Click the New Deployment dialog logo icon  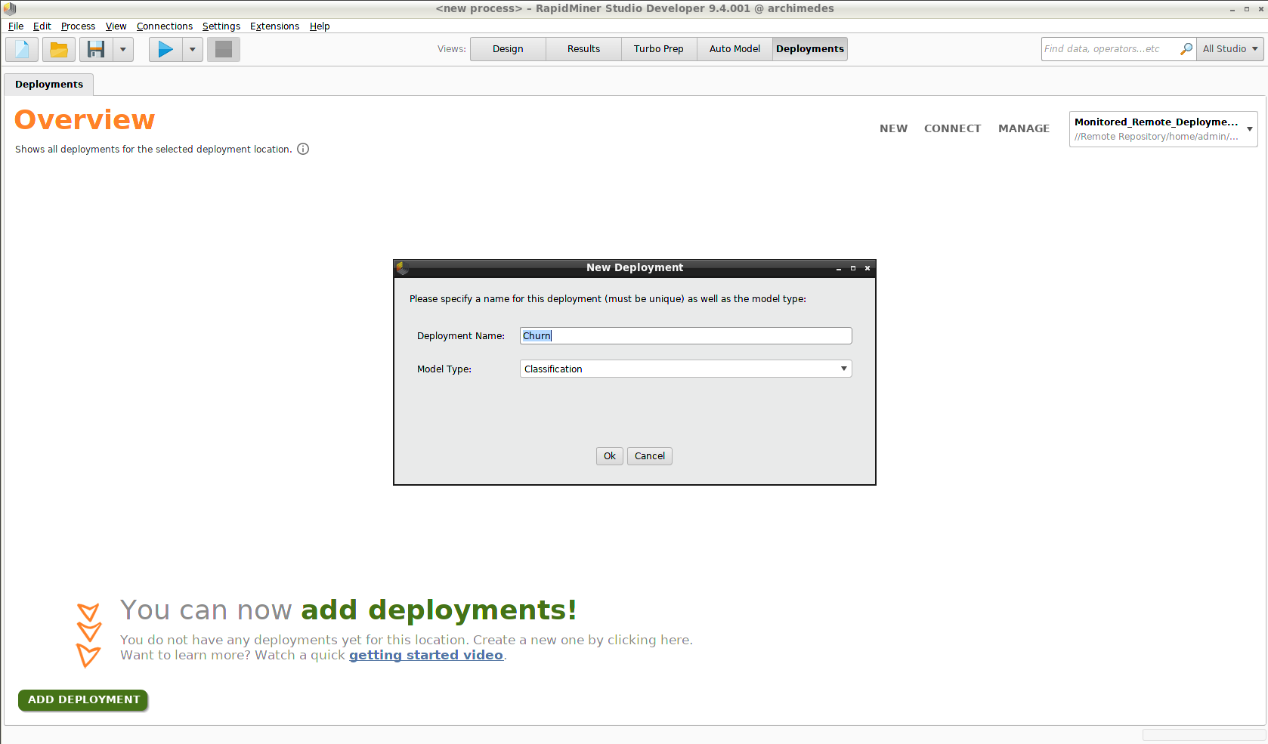click(402, 267)
